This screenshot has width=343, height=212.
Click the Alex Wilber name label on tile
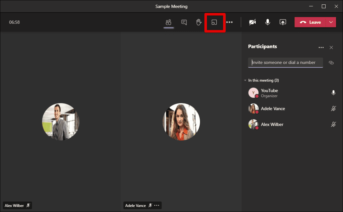coord(14,206)
